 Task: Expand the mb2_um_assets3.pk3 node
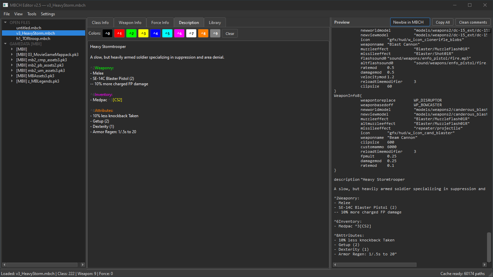pyautogui.click(x=12, y=71)
